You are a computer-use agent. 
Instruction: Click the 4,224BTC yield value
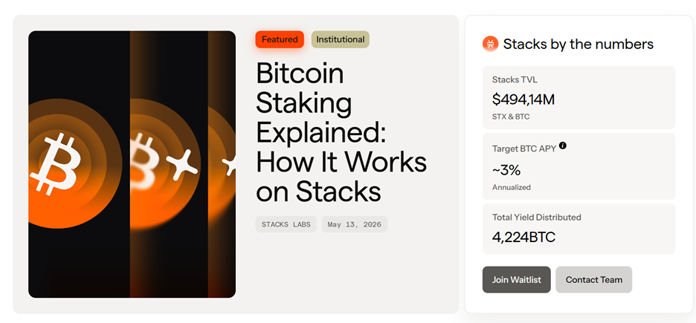point(523,237)
